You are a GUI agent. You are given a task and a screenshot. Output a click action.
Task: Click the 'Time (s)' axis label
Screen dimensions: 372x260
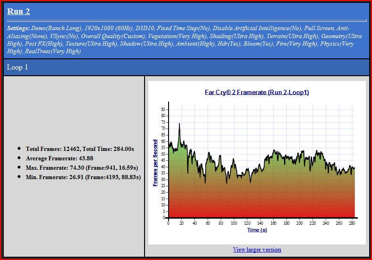tap(257, 230)
